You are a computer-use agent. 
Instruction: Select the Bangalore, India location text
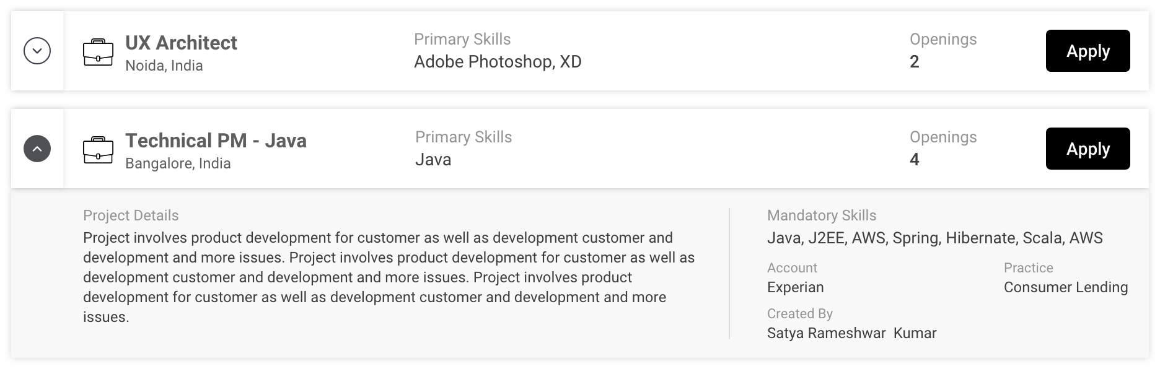[178, 163]
